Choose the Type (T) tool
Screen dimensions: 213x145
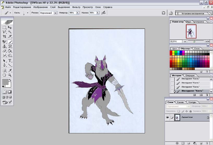10,61
